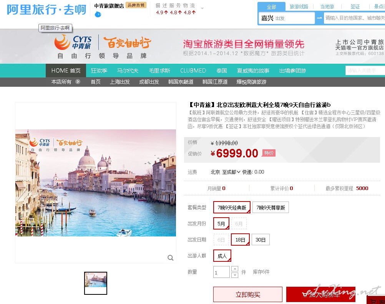Click the 品牌直销 badge next to store name

point(136,5)
